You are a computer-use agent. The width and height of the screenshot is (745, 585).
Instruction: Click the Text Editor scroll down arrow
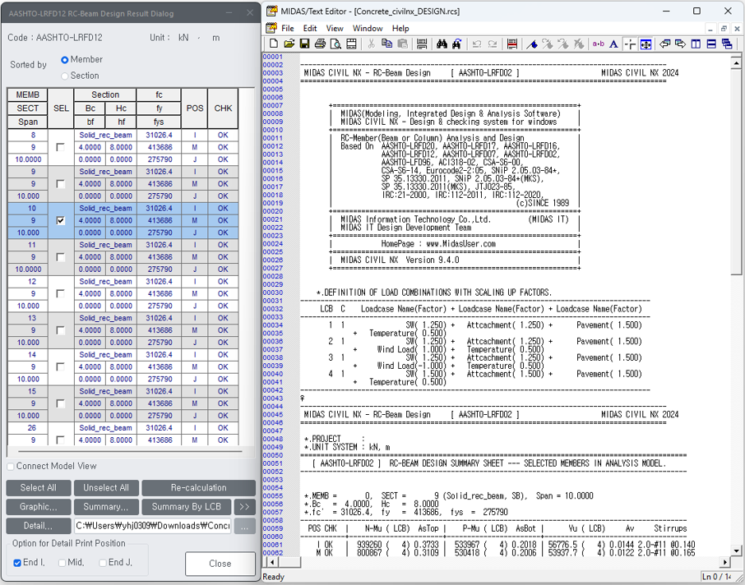pyautogui.click(x=736, y=550)
